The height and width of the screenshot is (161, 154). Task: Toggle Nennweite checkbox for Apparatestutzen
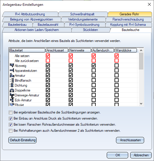(x=71, y=70)
